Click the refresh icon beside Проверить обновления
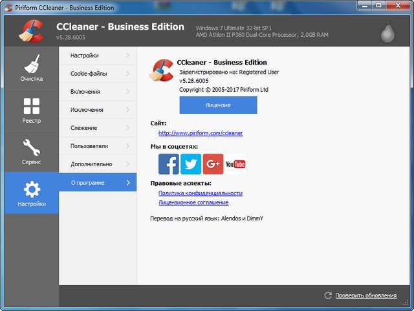Viewport: 414px width, 311px height. click(328, 295)
